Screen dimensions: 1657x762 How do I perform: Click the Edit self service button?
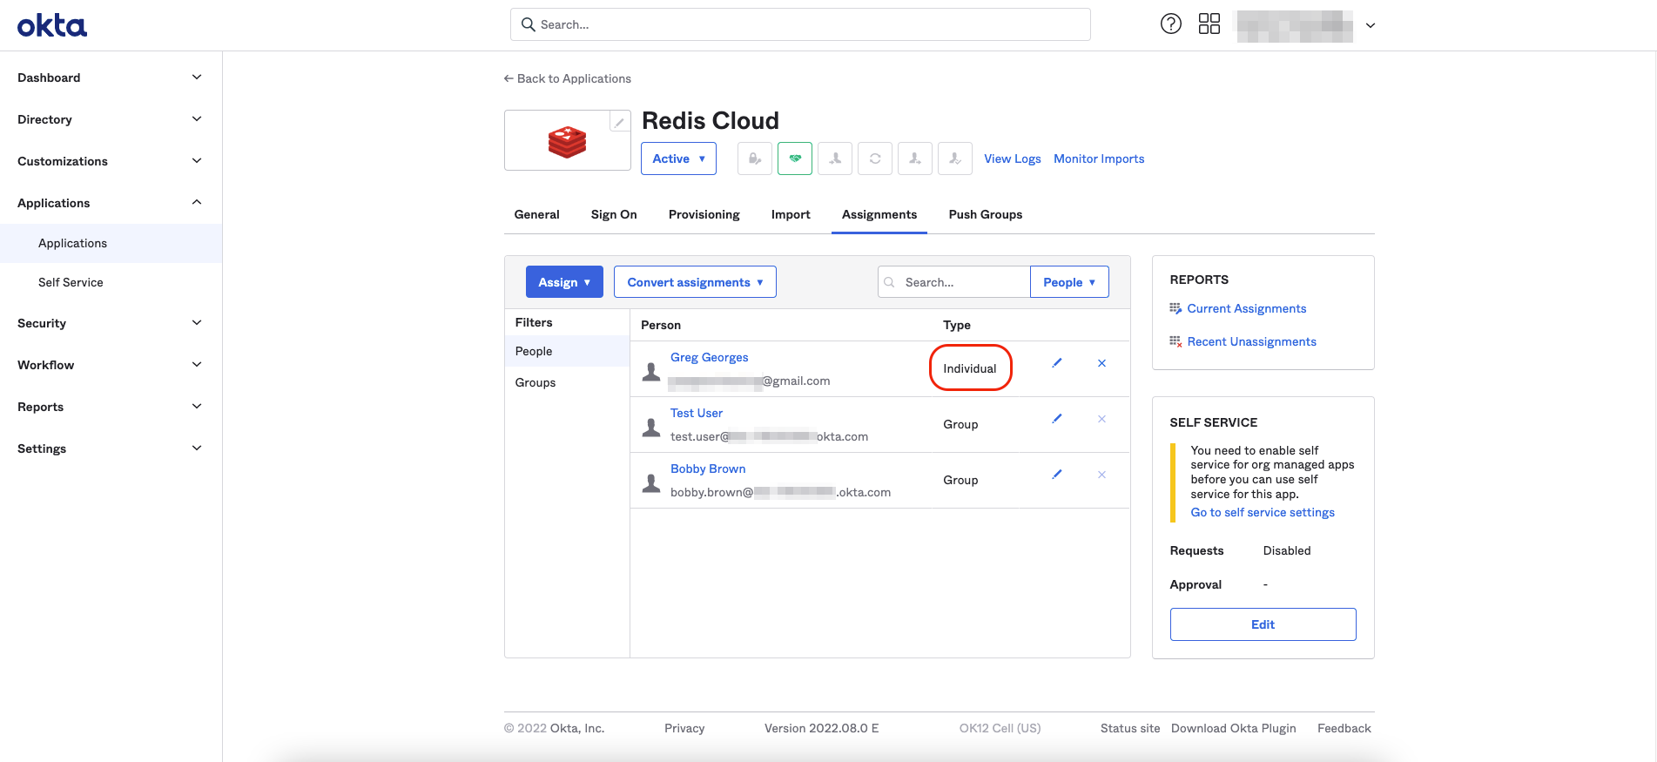coord(1262,624)
